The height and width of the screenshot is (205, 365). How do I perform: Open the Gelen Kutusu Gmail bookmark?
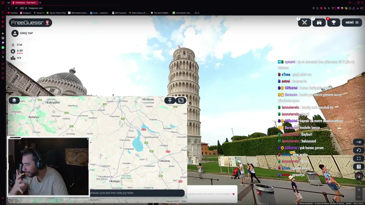139,13
